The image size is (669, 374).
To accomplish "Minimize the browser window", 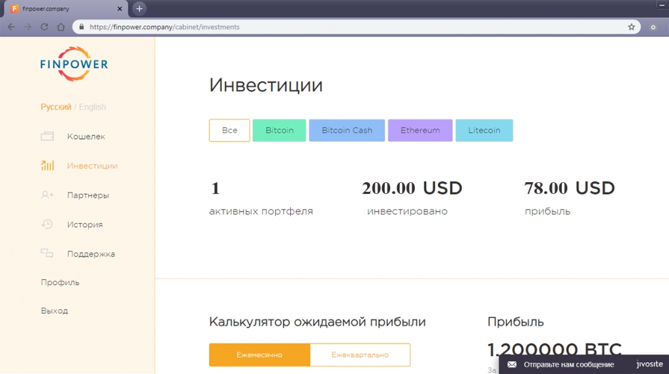I will (x=662, y=5).
